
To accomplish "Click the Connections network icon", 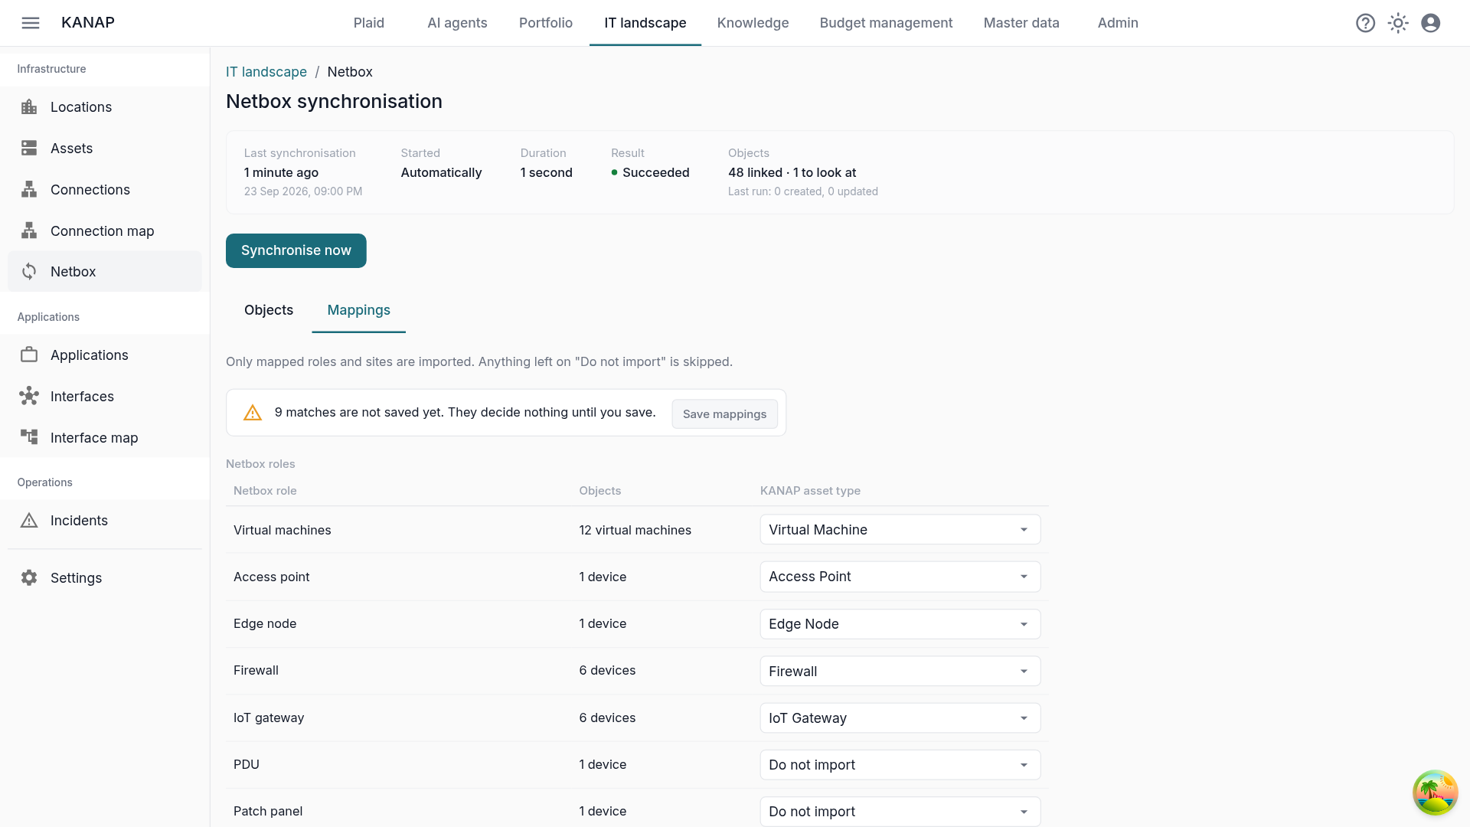I will tap(29, 190).
